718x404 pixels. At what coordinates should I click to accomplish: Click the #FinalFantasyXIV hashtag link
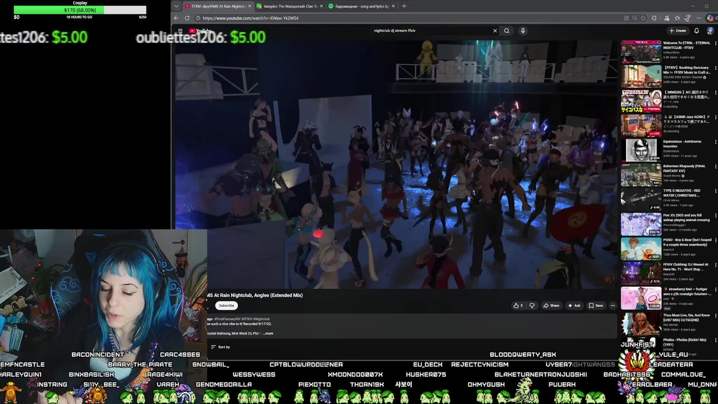pos(226,319)
